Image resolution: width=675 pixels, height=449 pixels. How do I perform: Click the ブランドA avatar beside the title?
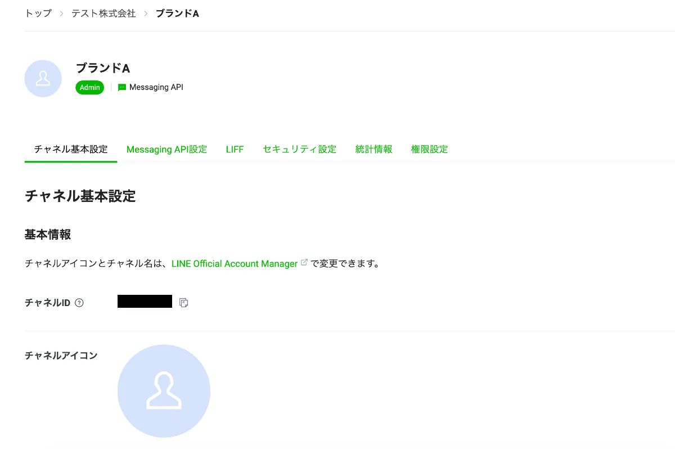point(43,78)
